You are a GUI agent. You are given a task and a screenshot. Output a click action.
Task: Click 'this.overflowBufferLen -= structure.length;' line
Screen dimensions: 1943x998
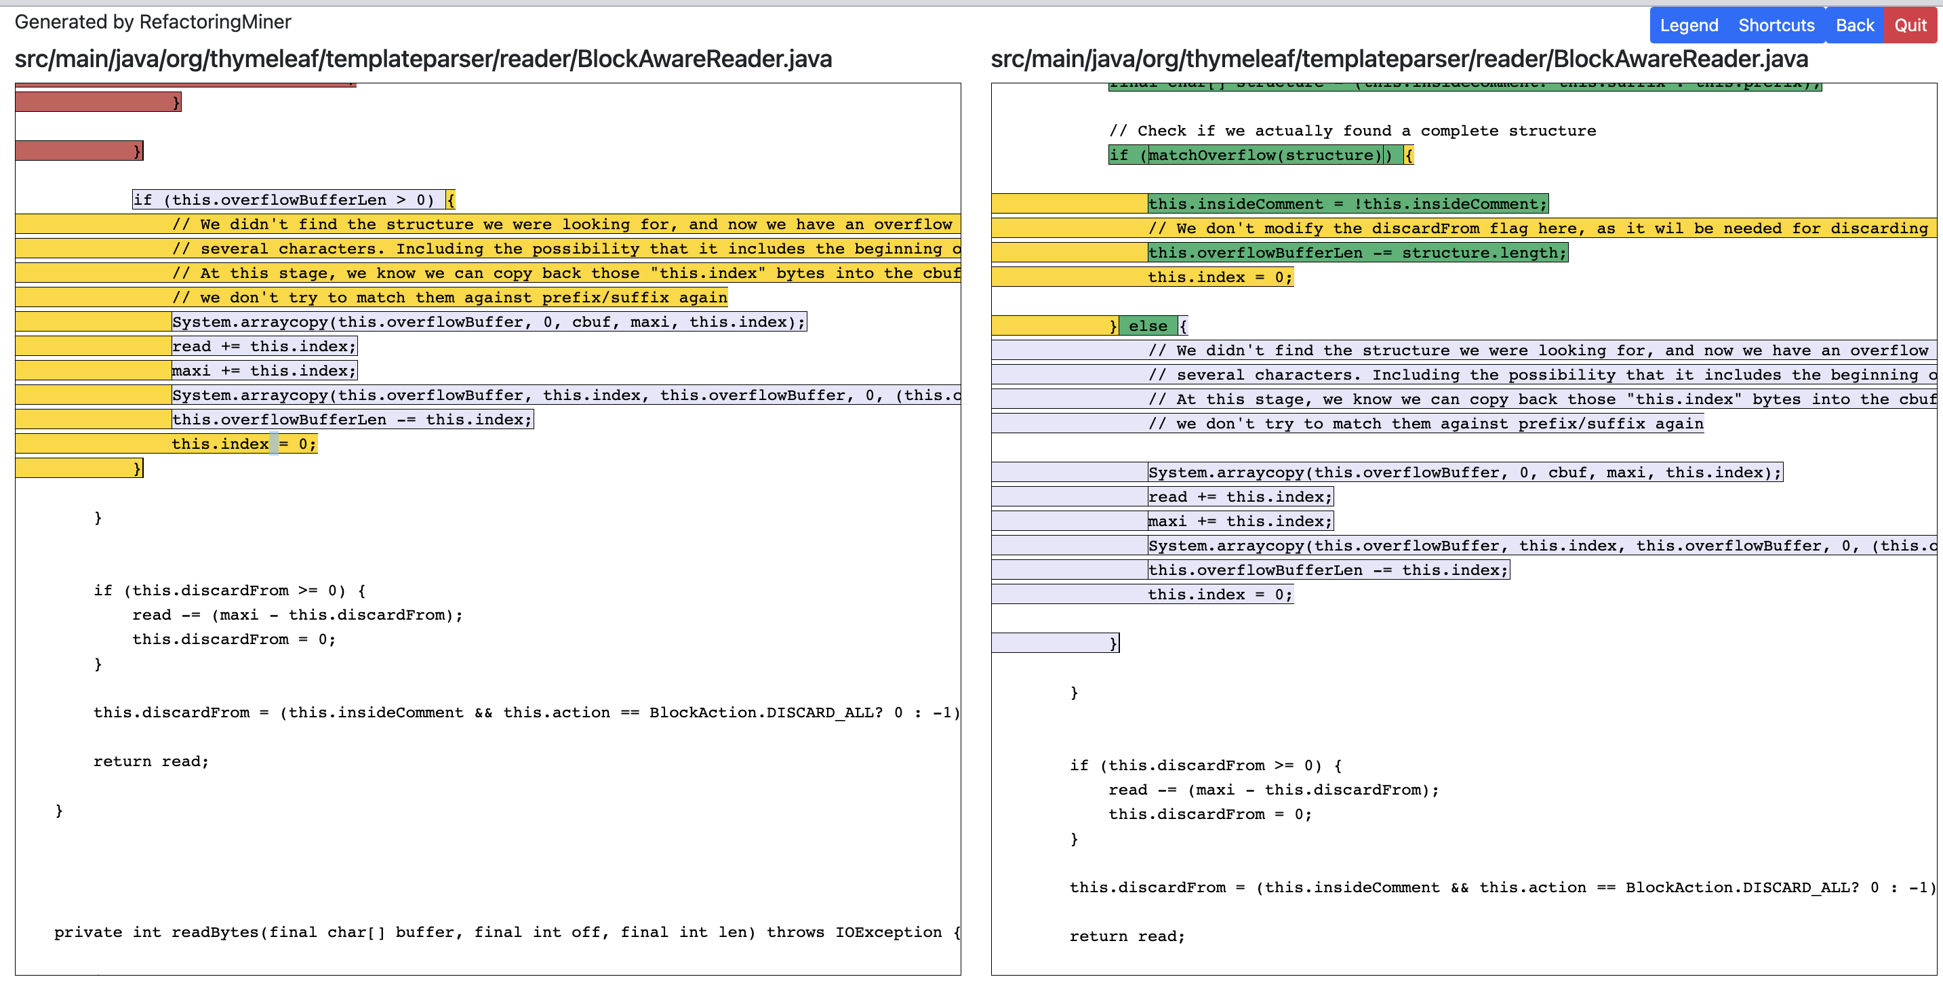point(1357,253)
